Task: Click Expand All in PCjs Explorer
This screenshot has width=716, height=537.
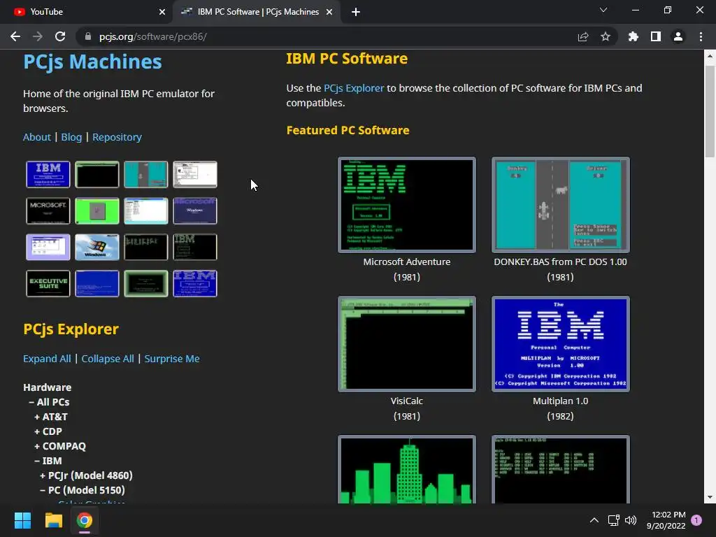Action: tap(47, 359)
